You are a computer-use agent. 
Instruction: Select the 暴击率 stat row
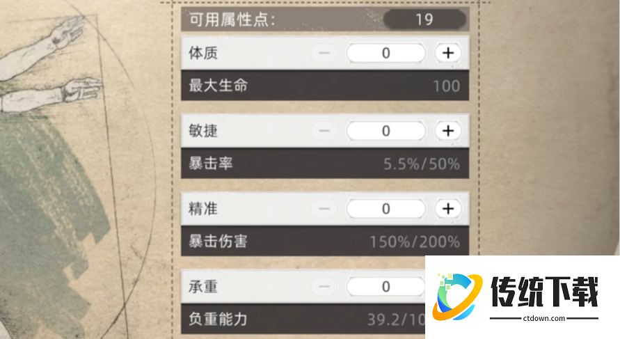point(325,164)
